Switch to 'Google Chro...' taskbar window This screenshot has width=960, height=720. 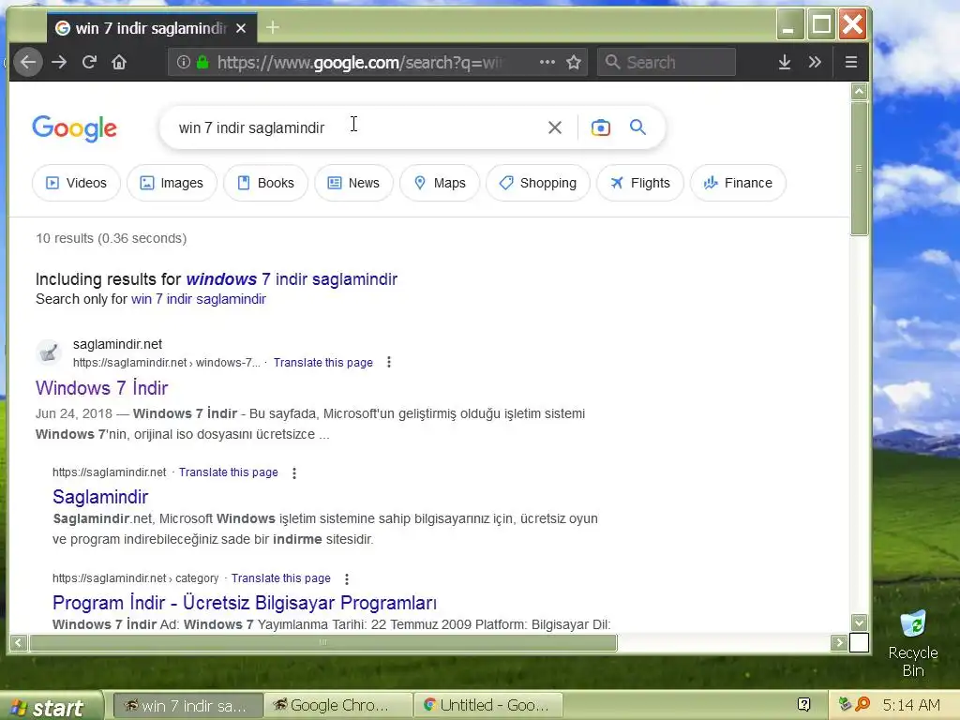click(x=338, y=706)
